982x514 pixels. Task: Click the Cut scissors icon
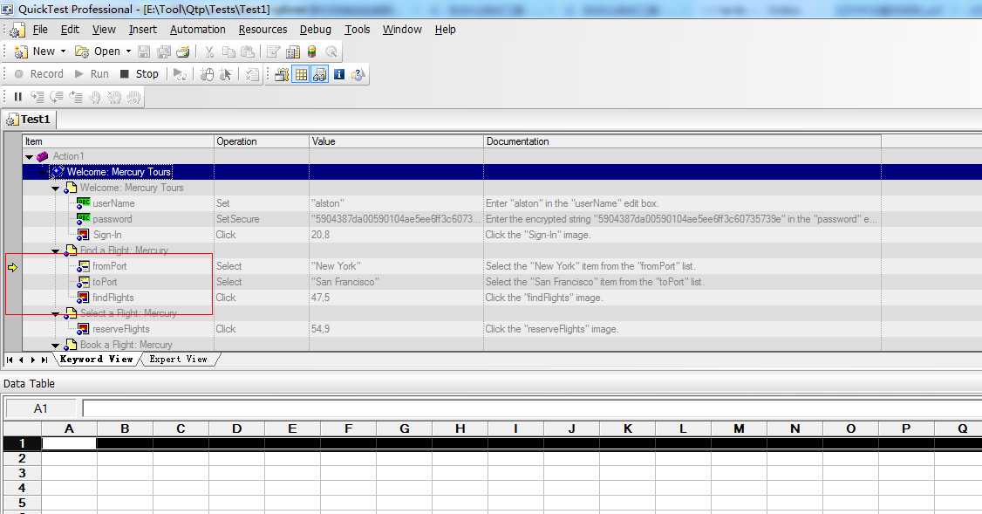pyautogui.click(x=209, y=51)
